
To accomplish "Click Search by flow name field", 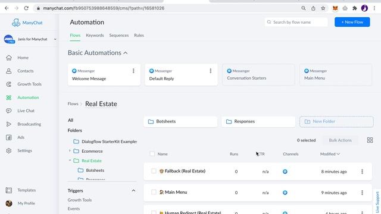I will pos(296,22).
